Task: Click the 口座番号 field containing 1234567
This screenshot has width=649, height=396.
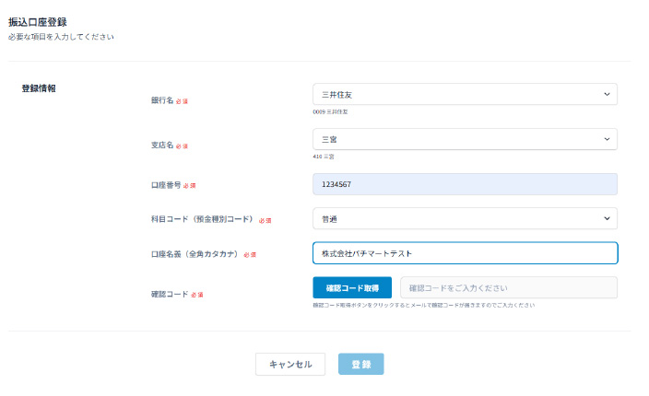Action: [x=465, y=184]
